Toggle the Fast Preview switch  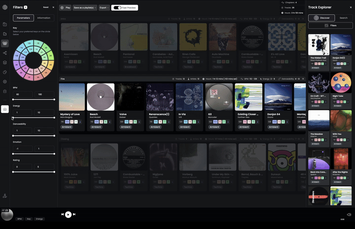(117, 8)
